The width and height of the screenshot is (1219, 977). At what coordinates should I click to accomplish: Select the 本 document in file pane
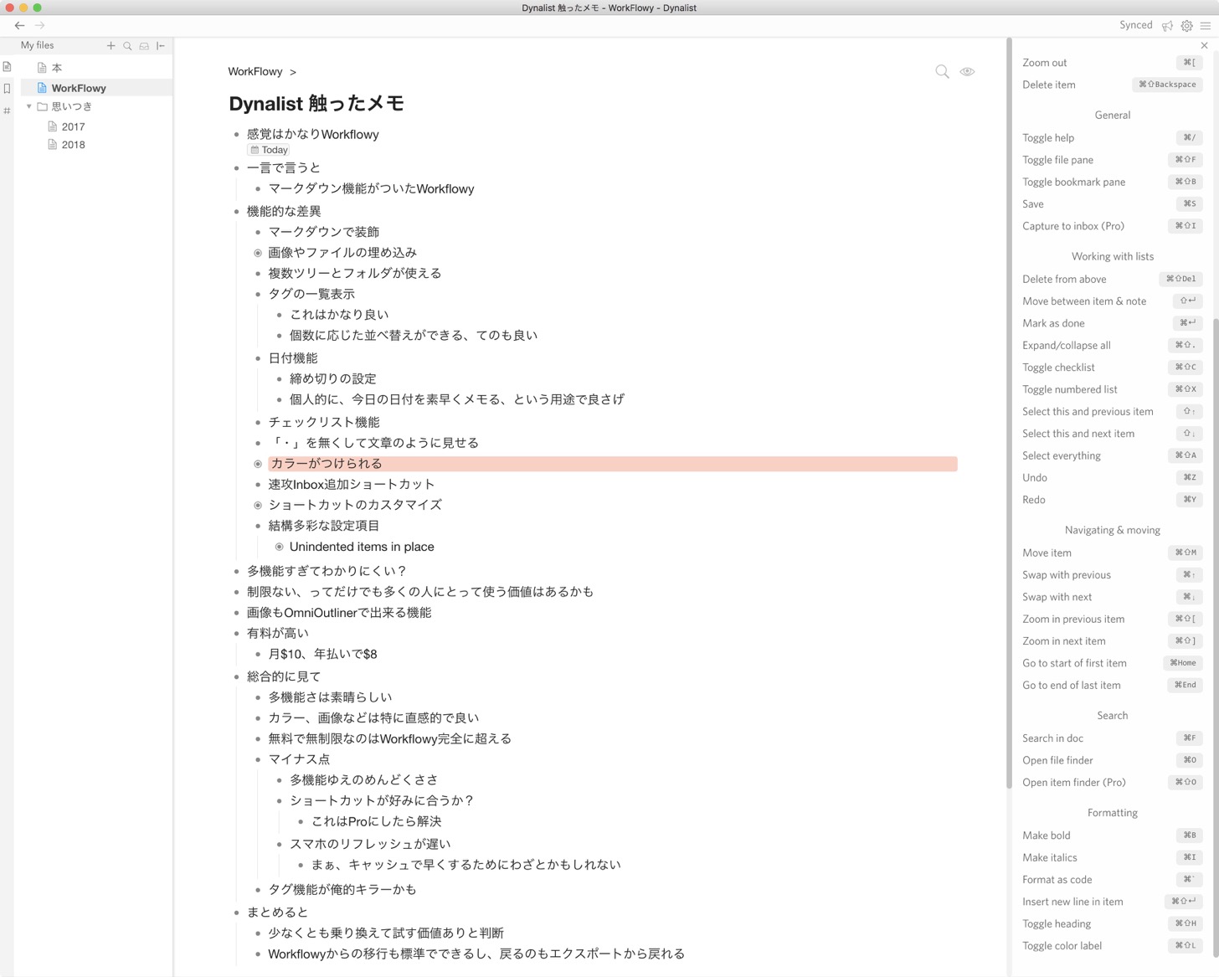coord(56,68)
